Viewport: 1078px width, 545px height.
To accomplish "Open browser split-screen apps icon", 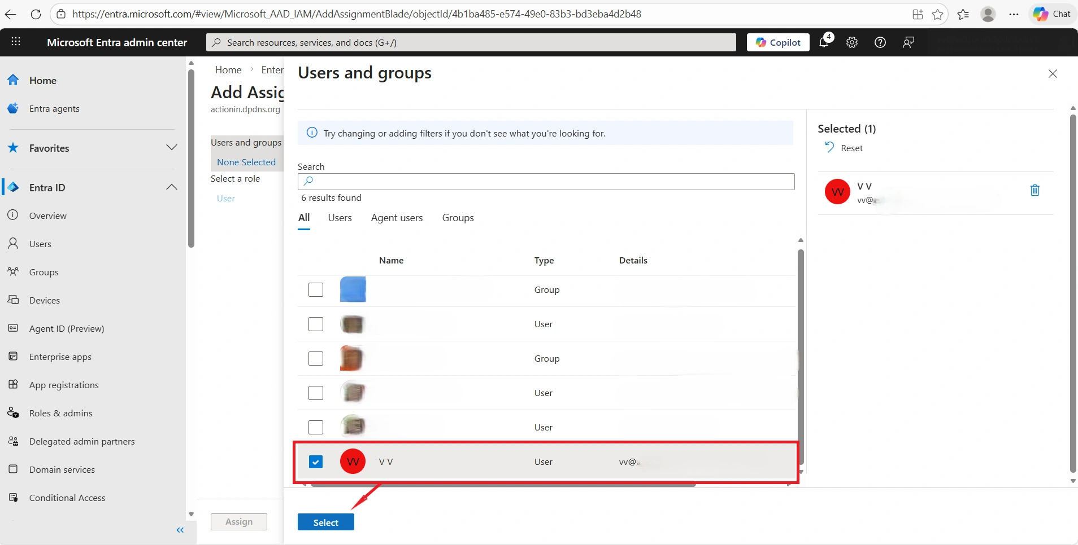I will 918,14.
